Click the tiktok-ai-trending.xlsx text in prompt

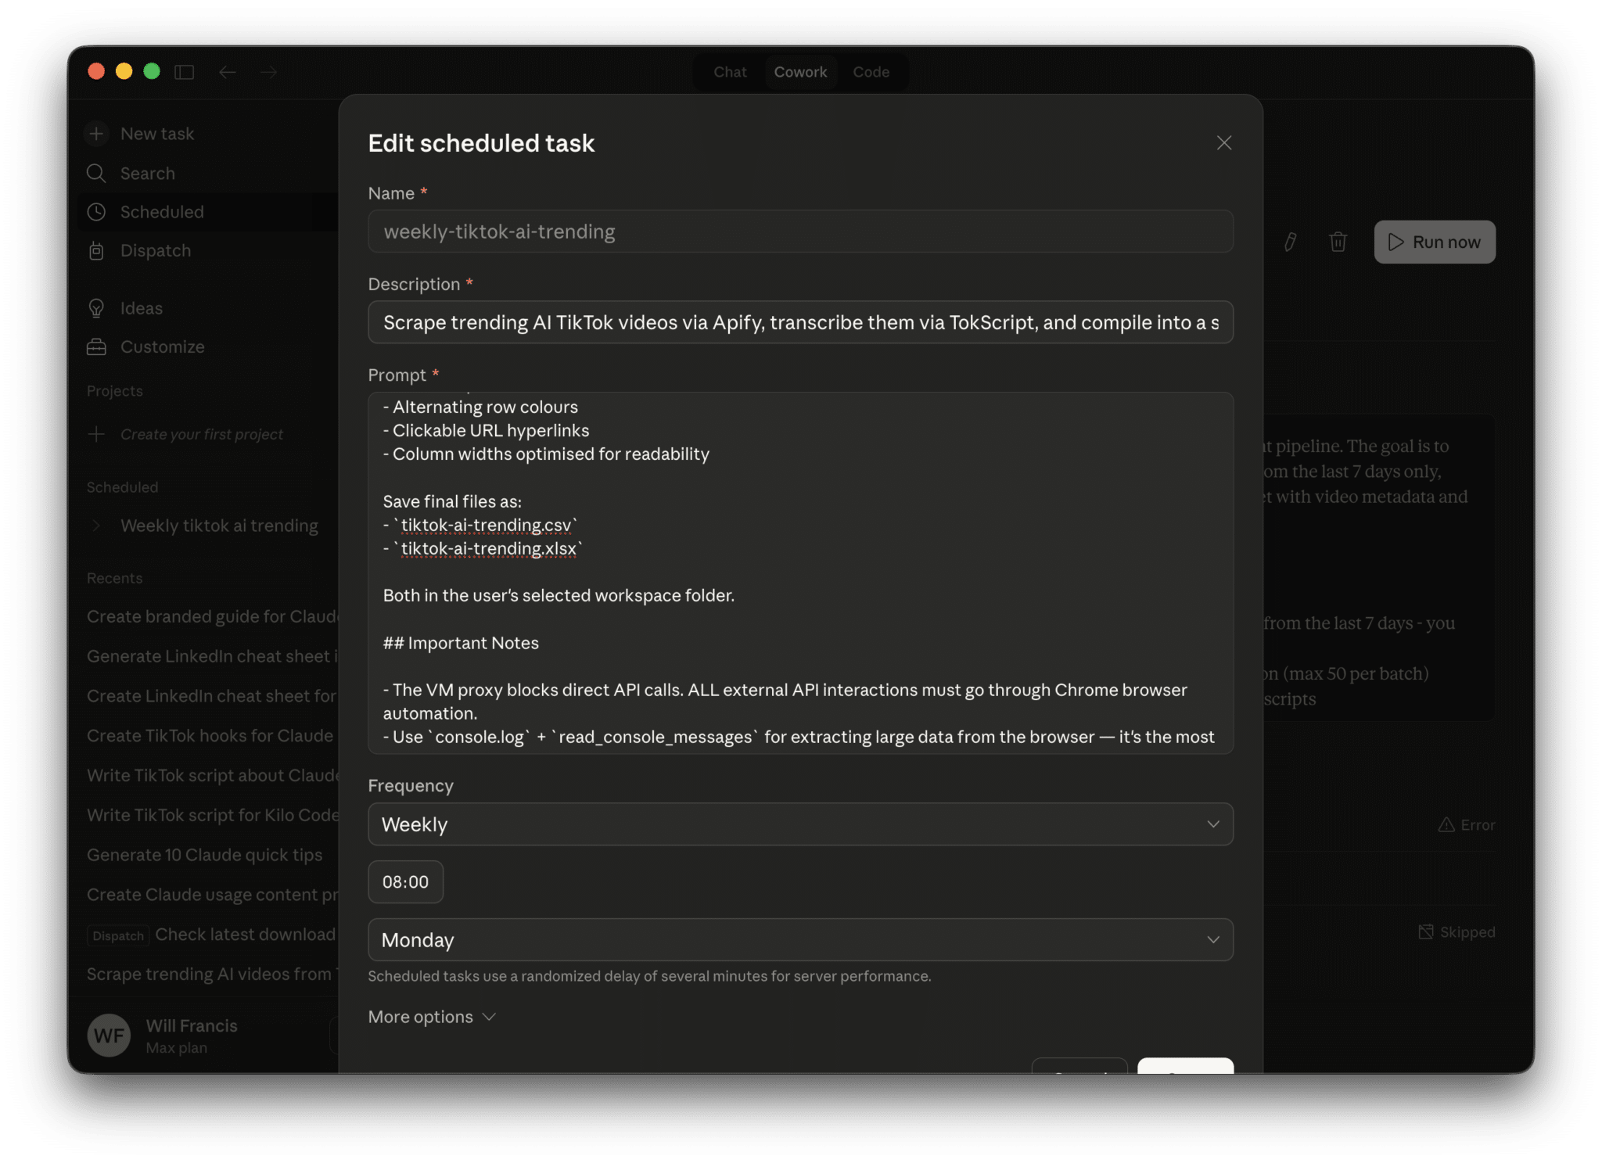tap(489, 548)
